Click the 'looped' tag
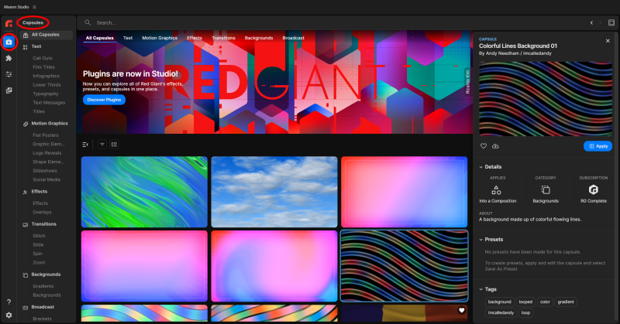This screenshot has width=620, height=324. (525, 302)
